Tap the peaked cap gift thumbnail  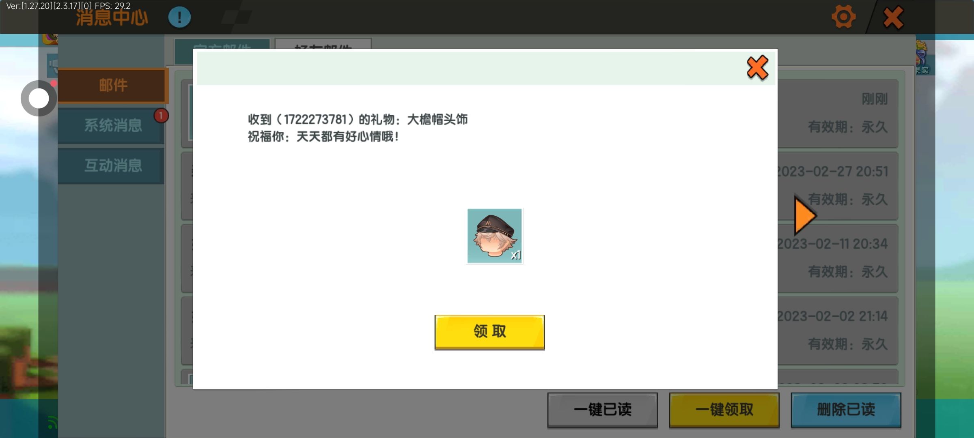(x=494, y=236)
